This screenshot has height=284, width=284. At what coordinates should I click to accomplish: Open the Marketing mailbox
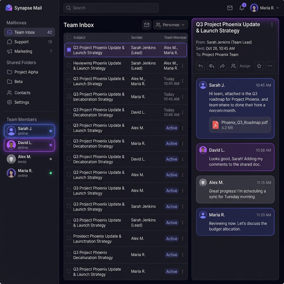[x=29, y=51]
